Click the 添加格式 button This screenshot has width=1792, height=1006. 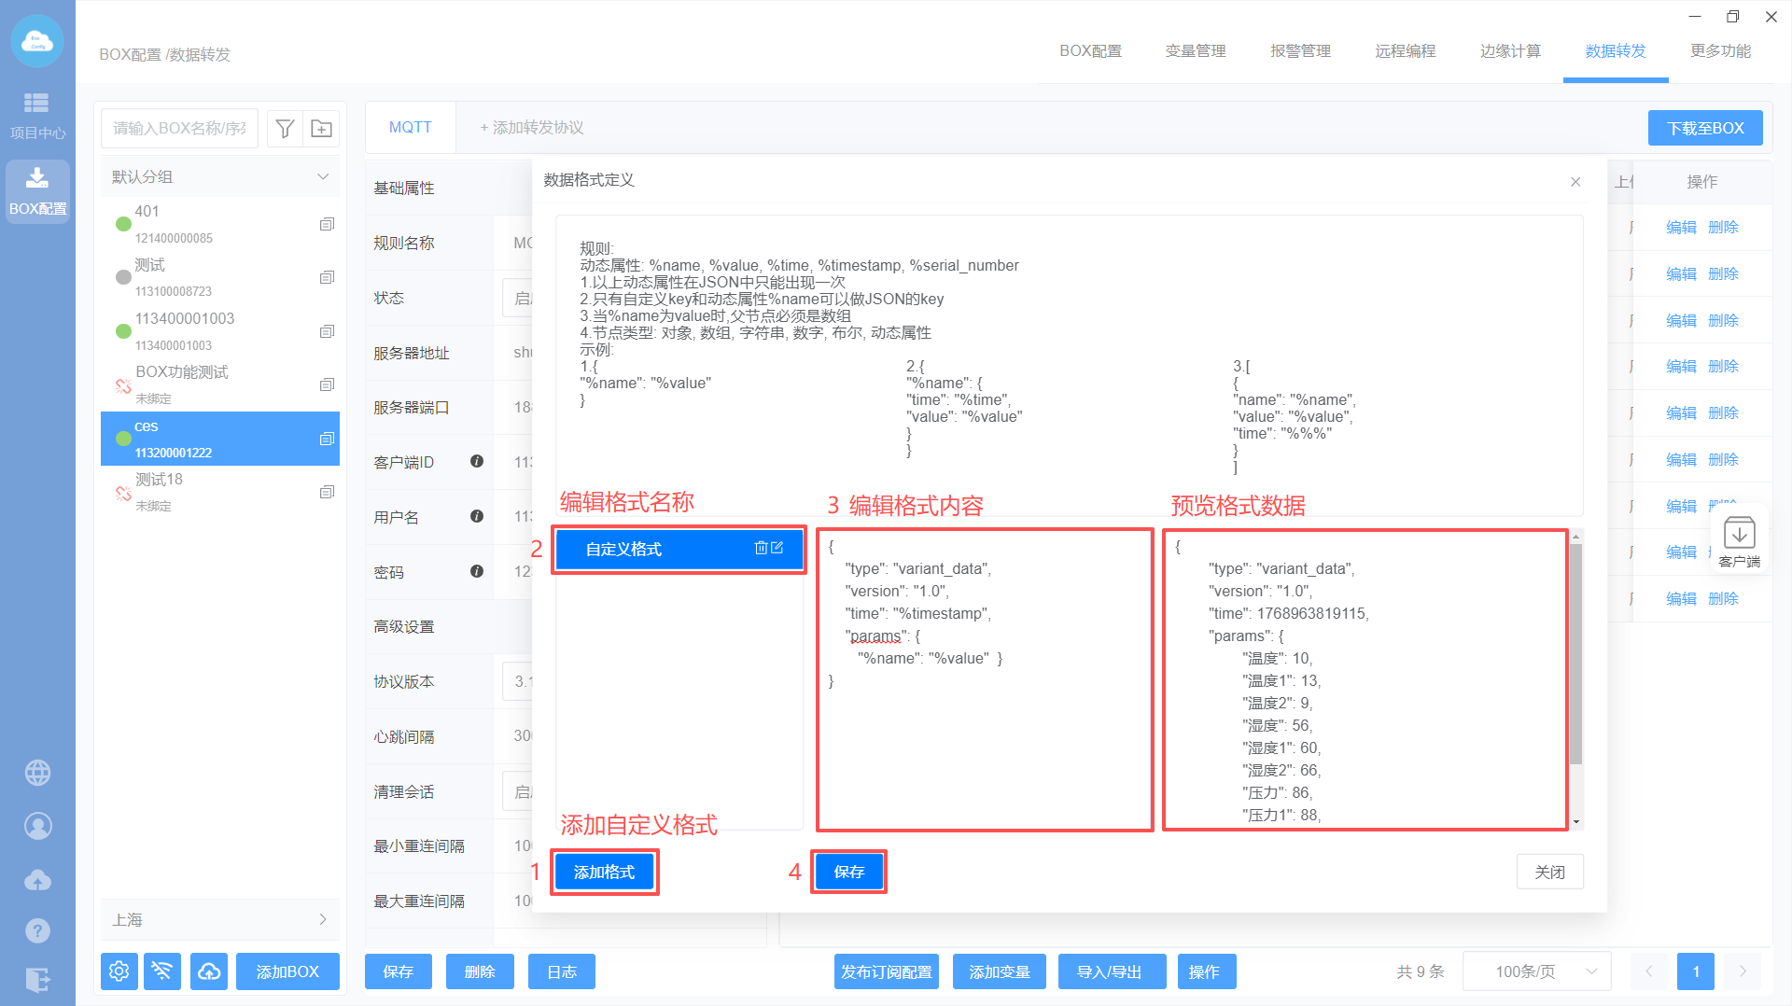pyautogui.click(x=604, y=872)
